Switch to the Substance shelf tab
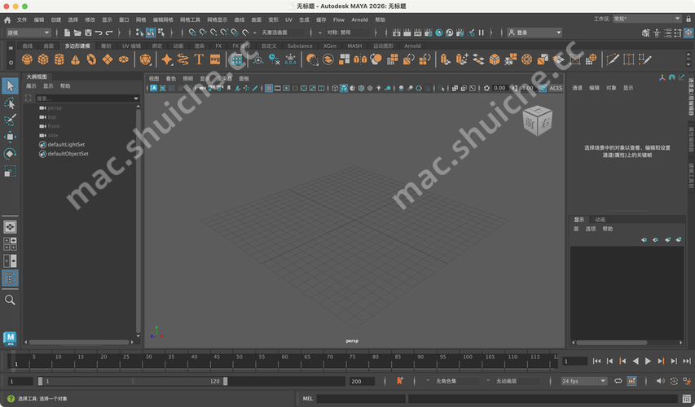Viewport: 695px width, 407px height. pos(300,46)
